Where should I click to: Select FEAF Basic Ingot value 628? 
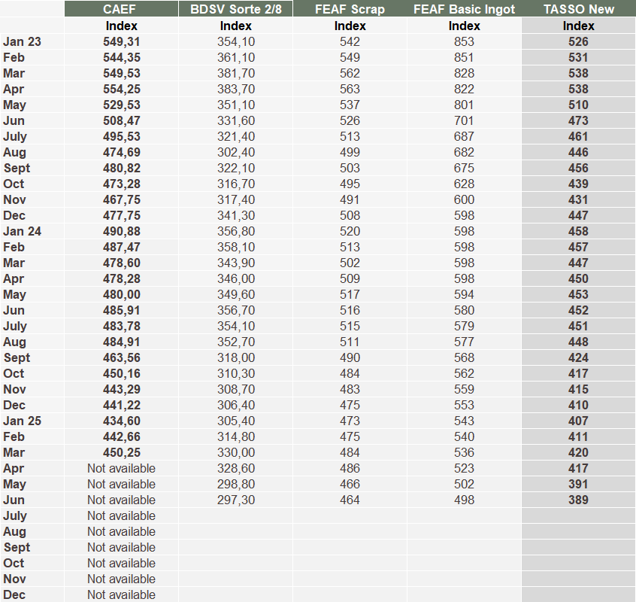tap(464, 184)
